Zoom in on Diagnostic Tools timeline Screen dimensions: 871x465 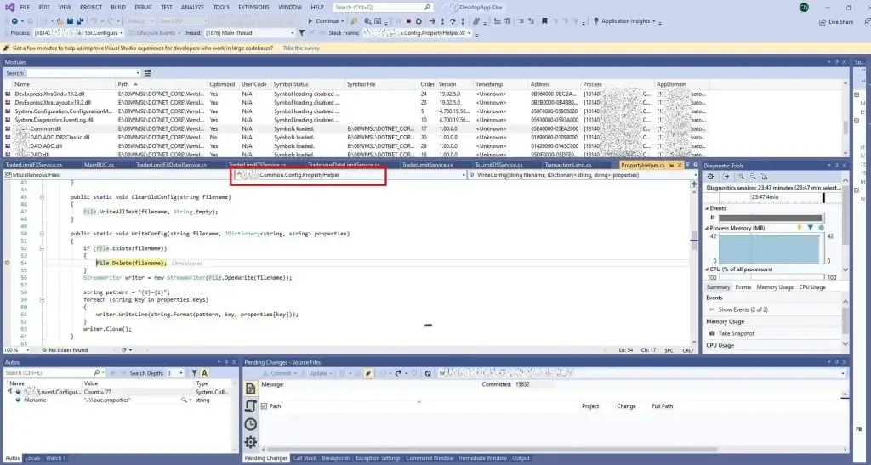click(x=741, y=177)
